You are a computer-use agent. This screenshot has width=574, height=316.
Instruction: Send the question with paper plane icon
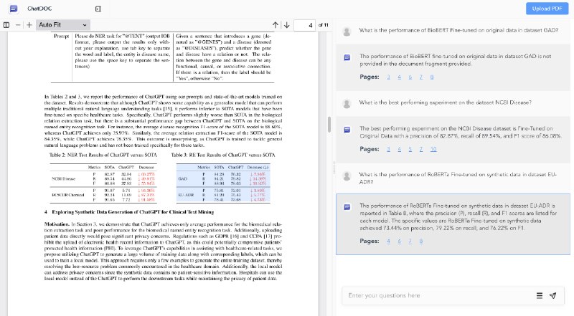(x=552, y=295)
